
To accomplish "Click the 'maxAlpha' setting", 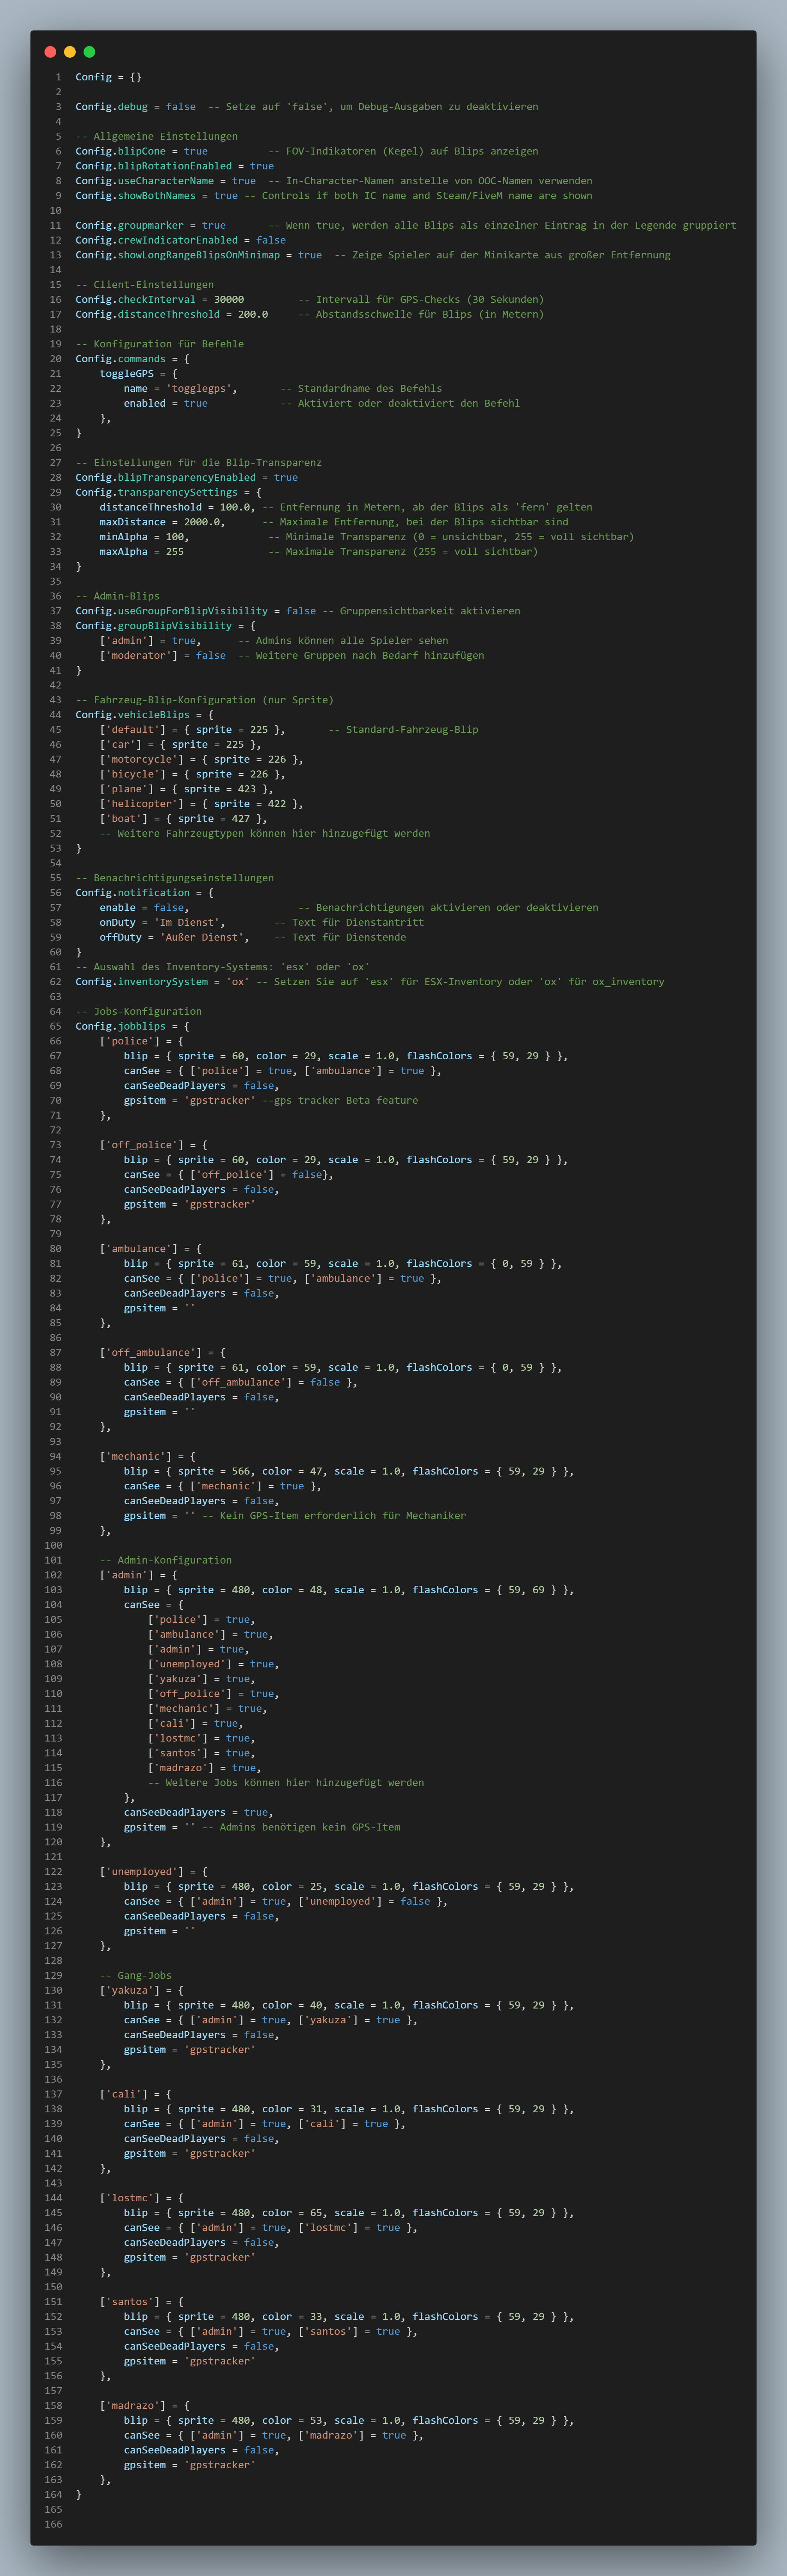I will [124, 552].
